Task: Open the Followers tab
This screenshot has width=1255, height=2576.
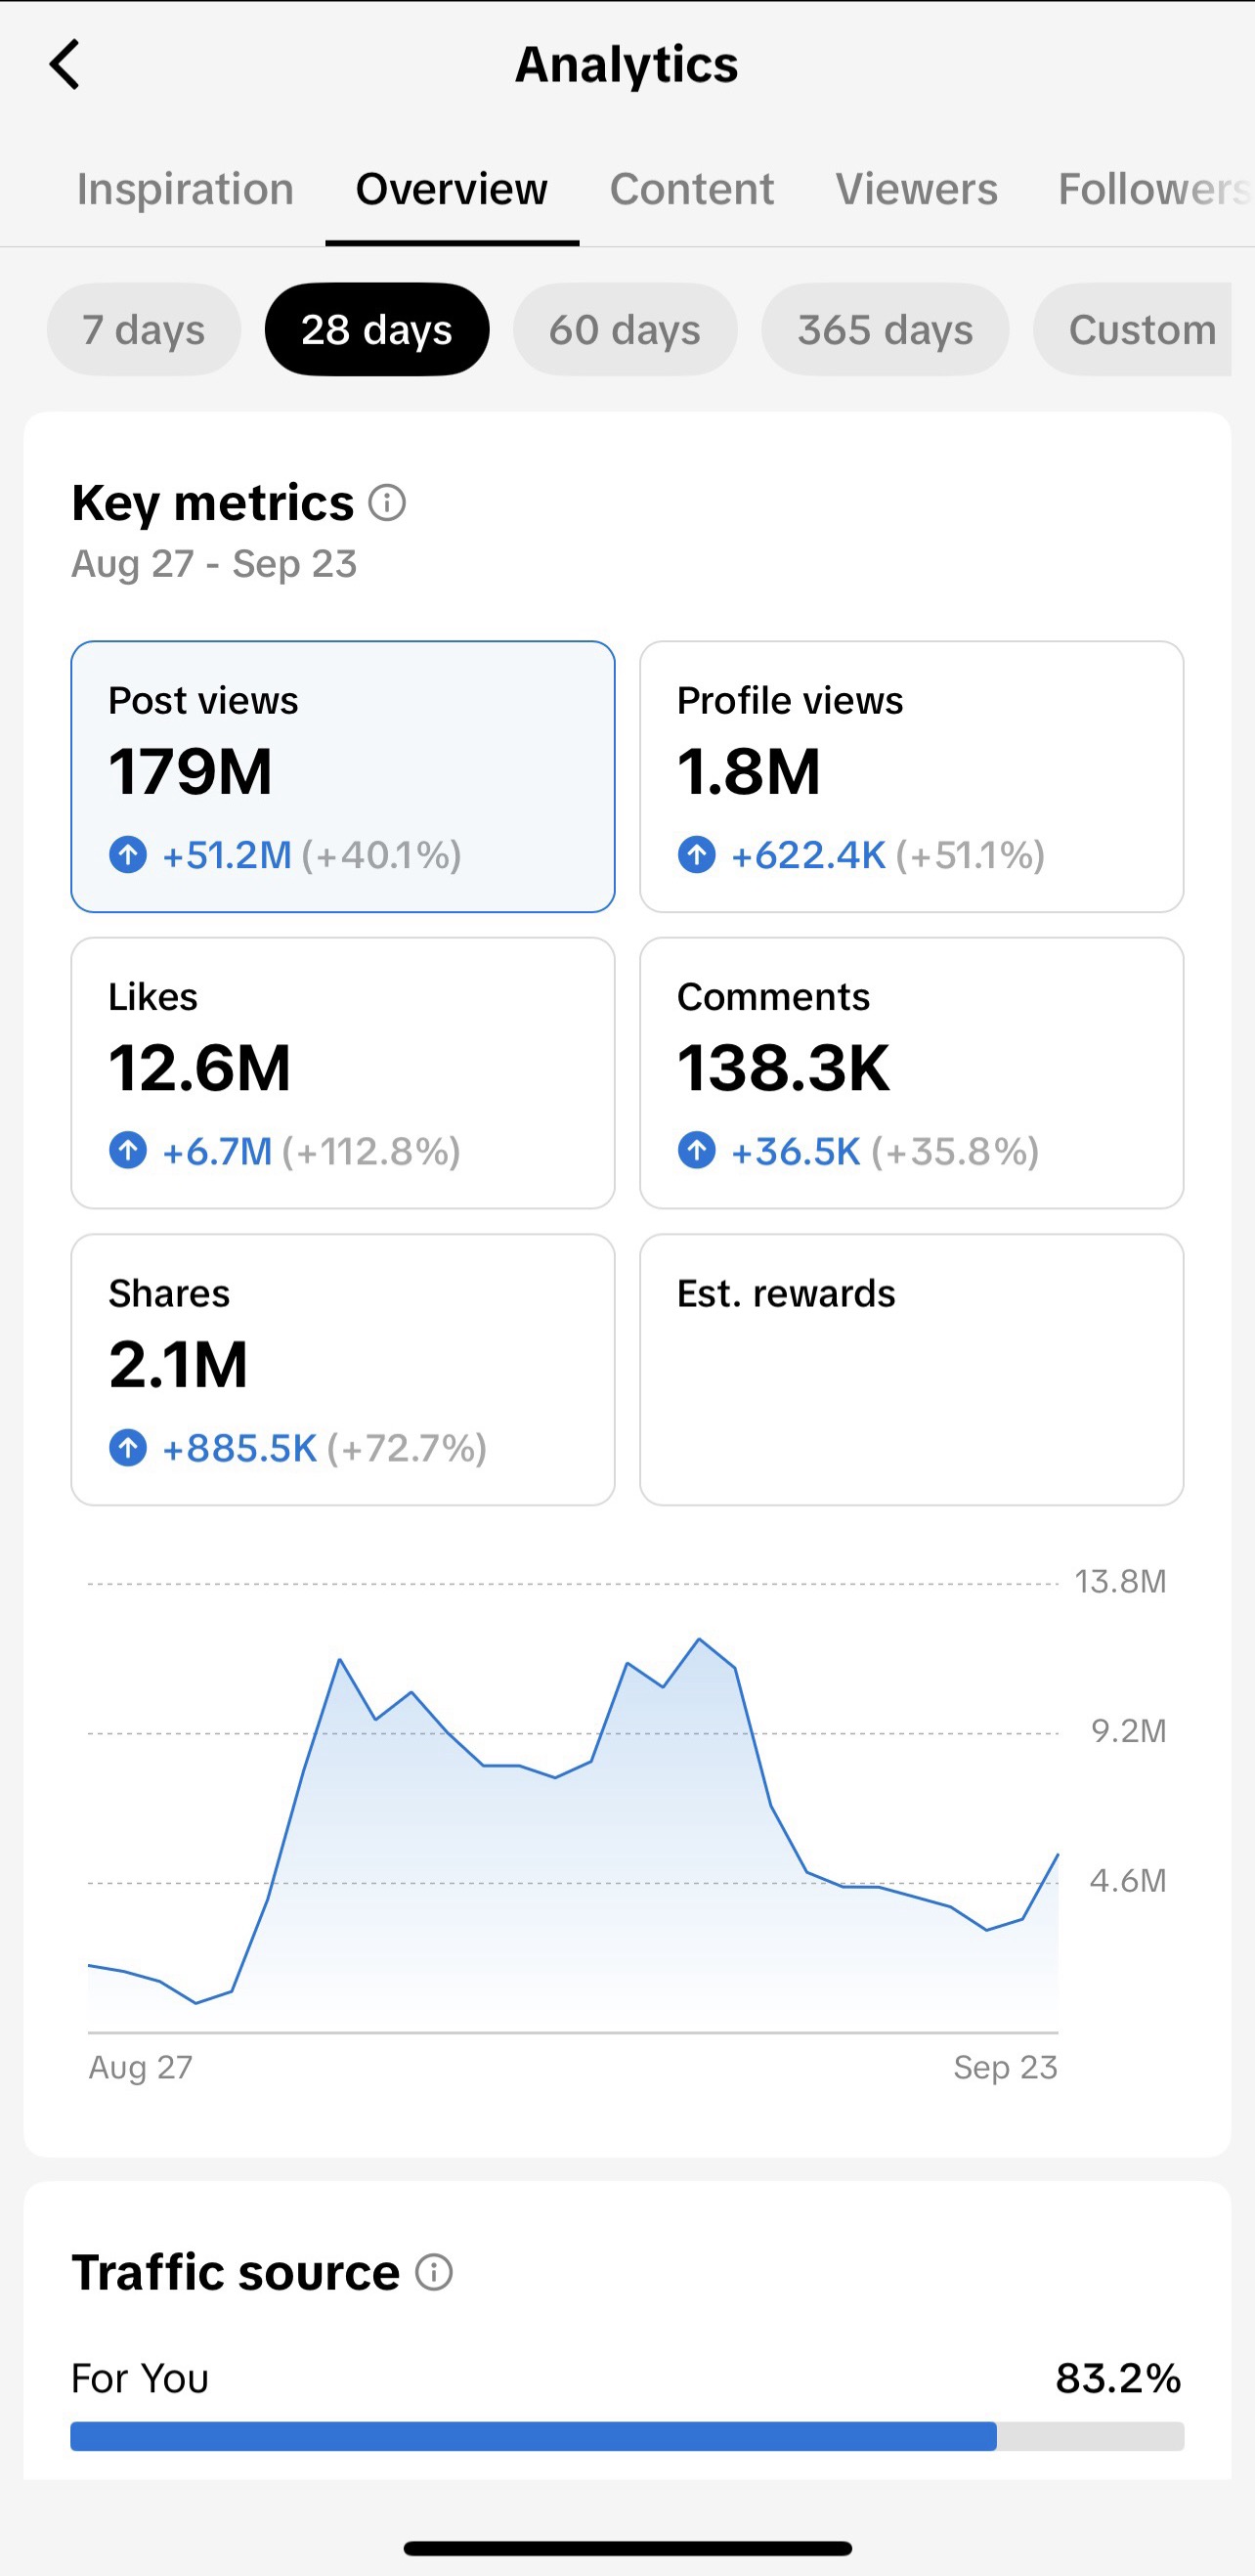Action: coord(1155,189)
